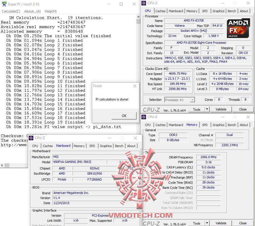Click the CAS# Latency value 9.0 clocks
Viewport: 255px width, 226px height.
208,167
